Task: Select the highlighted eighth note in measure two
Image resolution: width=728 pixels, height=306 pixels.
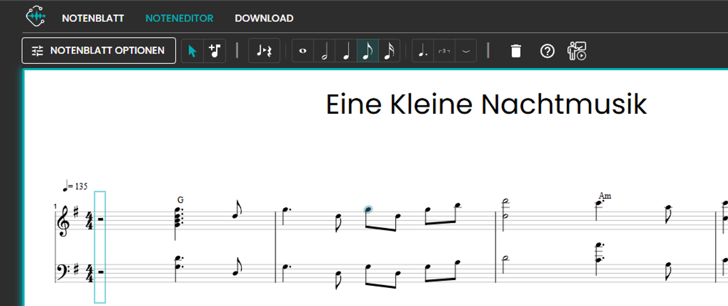Action: tap(368, 209)
